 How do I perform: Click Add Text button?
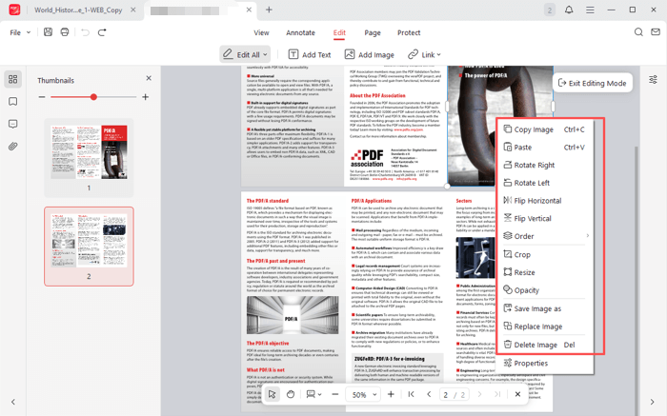click(310, 54)
